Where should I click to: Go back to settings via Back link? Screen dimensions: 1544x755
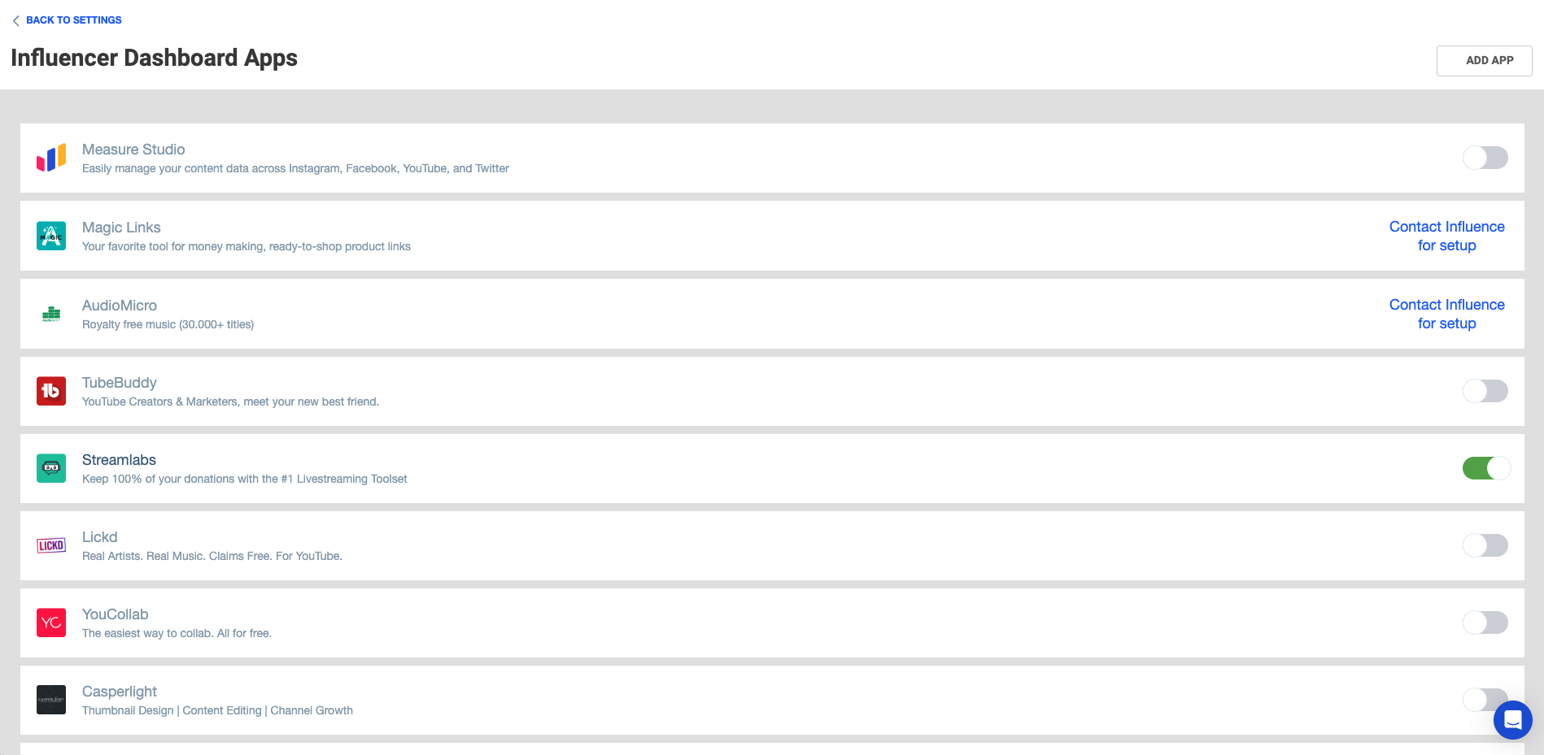(73, 20)
